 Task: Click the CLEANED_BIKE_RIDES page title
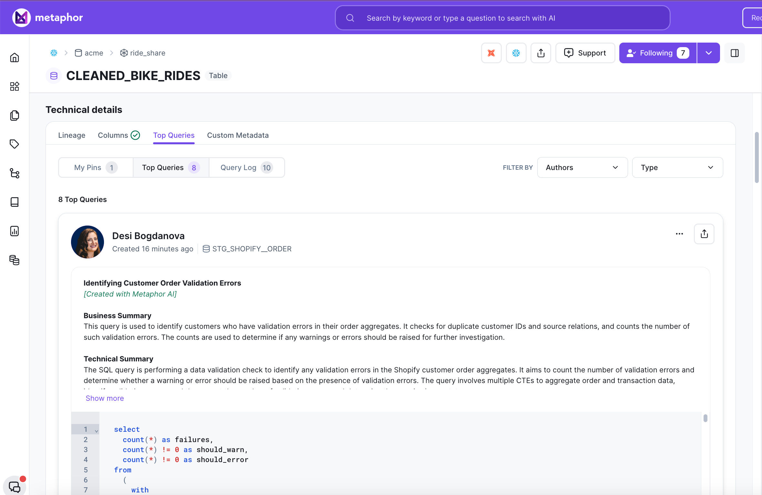(133, 76)
